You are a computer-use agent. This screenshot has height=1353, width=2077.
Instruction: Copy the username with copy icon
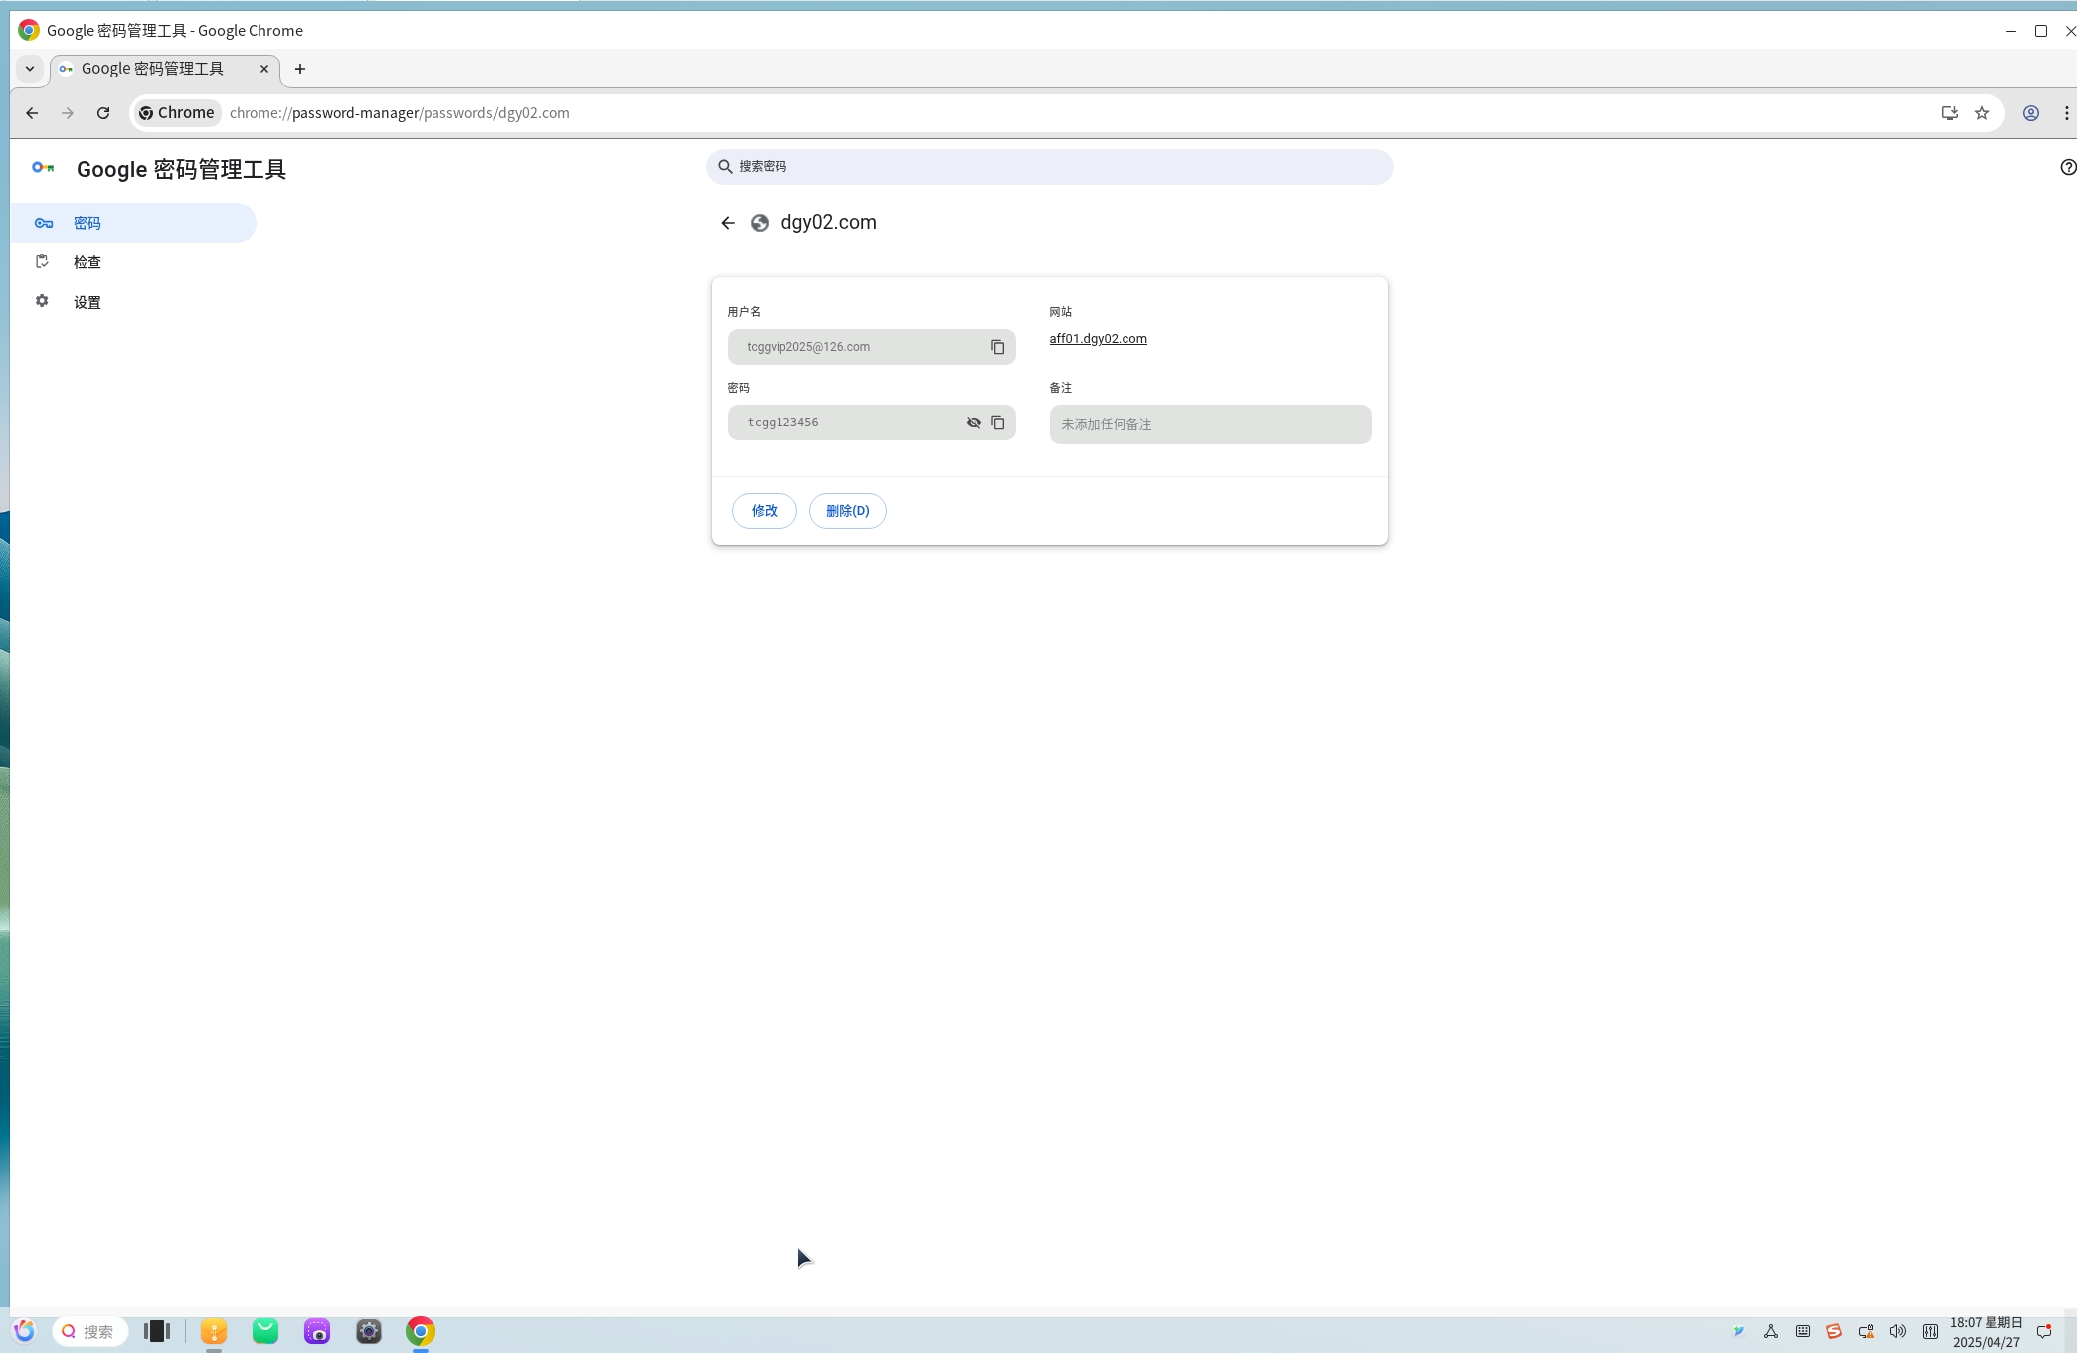click(x=997, y=347)
